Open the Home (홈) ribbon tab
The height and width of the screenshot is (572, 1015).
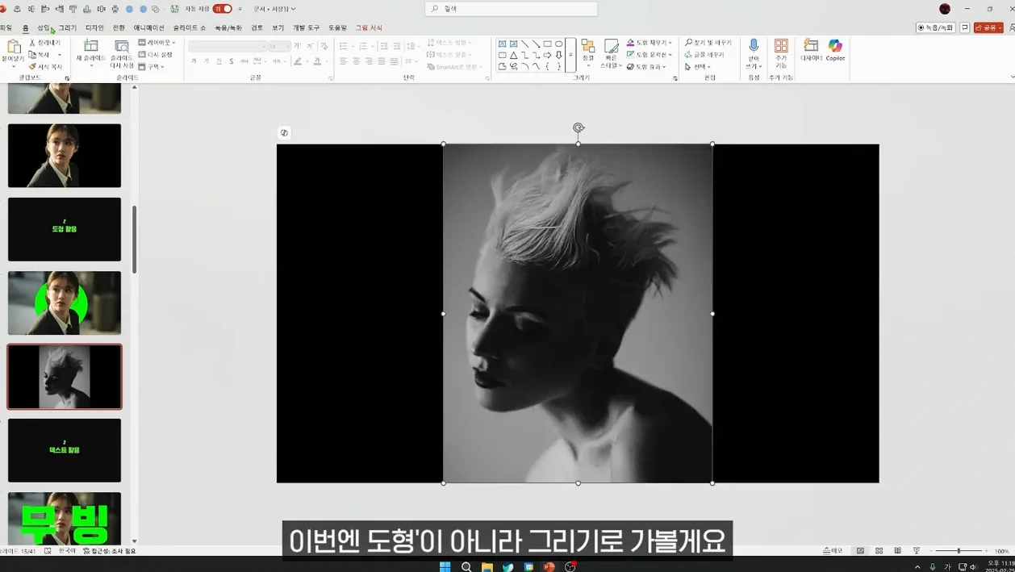coord(25,27)
